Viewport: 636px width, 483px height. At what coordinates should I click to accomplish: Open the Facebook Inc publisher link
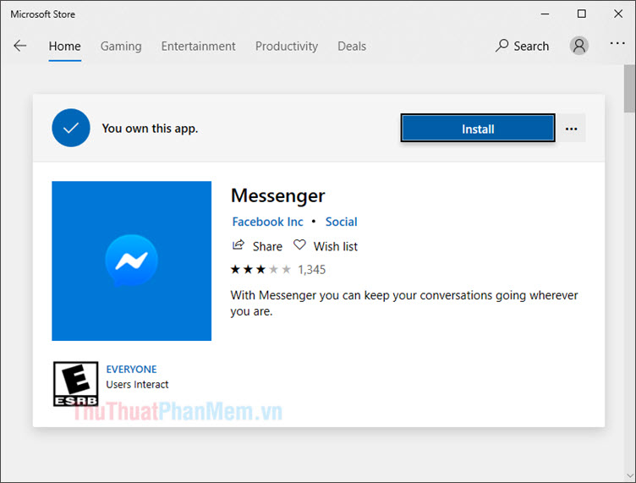click(267, 222)
